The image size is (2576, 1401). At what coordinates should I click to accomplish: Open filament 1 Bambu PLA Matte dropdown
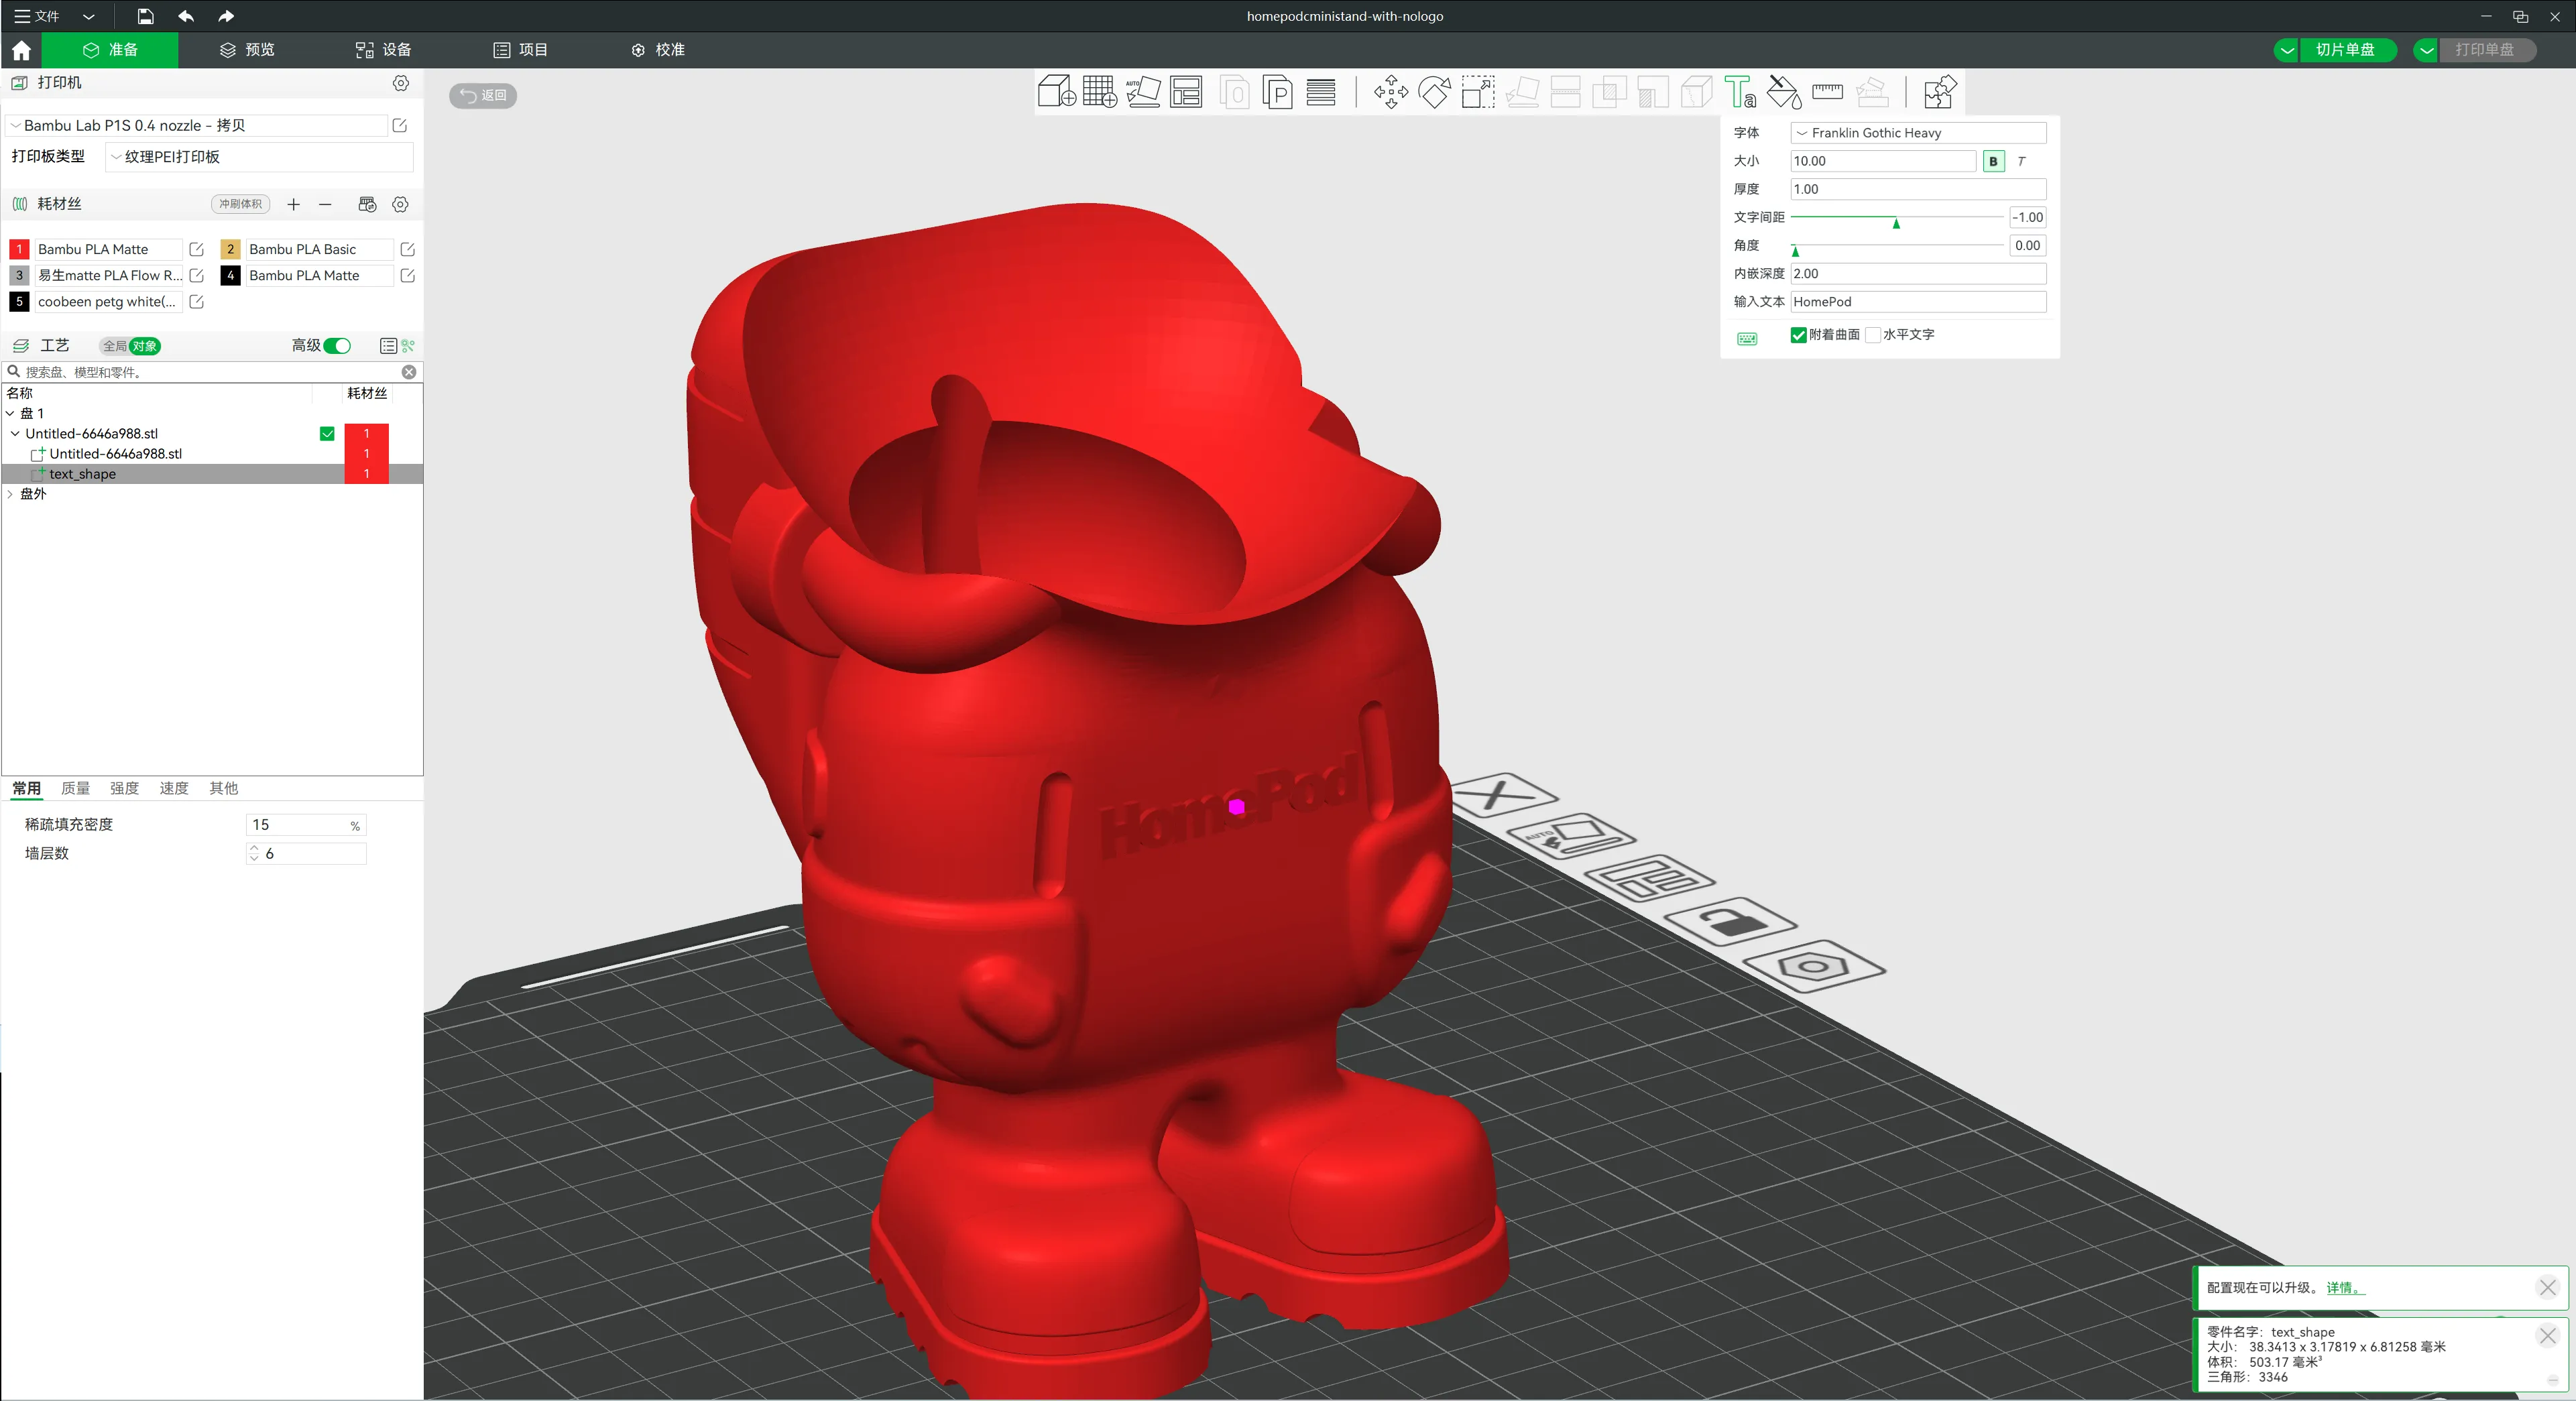[108, 249]
